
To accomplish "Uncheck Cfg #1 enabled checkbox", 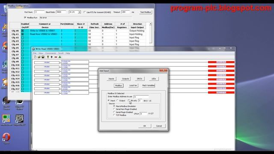I will point(23,34).
